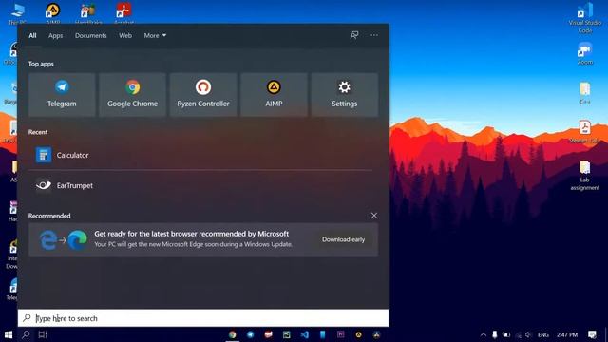The width and height of the screenshot is (608, 342).
Task: Open AIMP tile in Top apps
Action: 274,95
